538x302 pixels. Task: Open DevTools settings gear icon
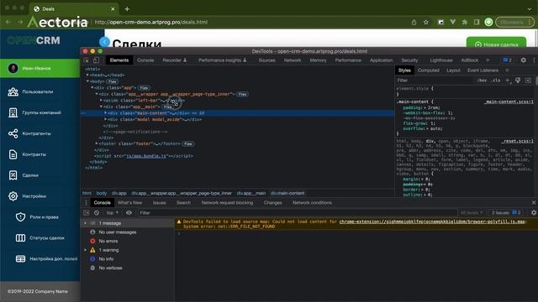pos(523,60)
